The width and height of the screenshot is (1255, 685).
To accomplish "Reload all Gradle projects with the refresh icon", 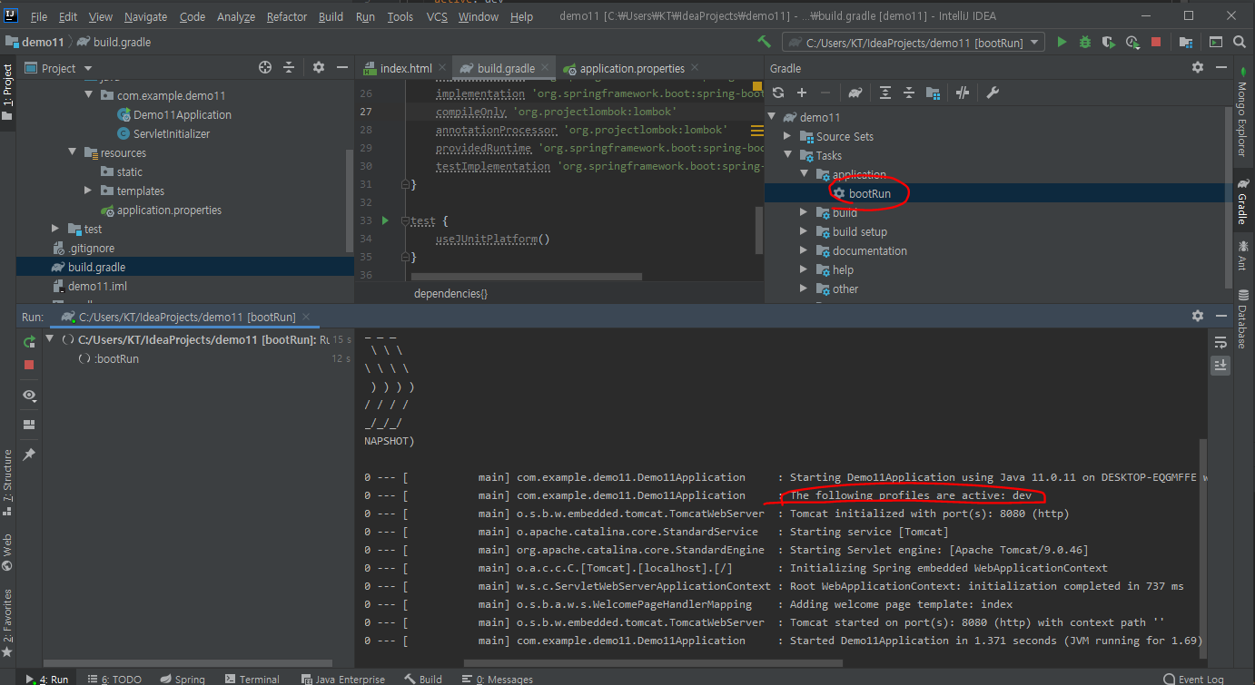I will coord(778,93).
